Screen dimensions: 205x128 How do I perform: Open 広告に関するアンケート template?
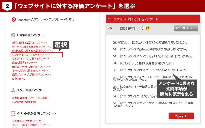tap(25, 63)
